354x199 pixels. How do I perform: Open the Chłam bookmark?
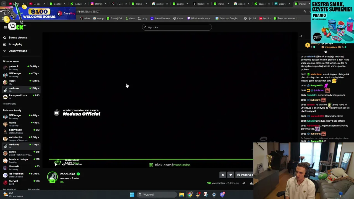[x=178, y=19]
